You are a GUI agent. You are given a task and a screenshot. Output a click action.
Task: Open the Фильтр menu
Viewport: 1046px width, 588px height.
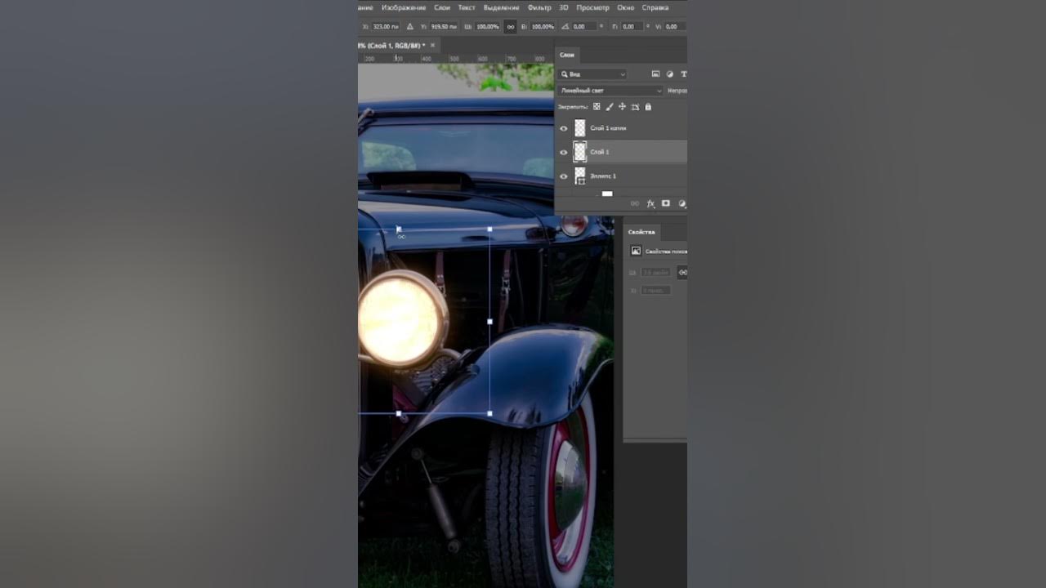tap(539, 7)
